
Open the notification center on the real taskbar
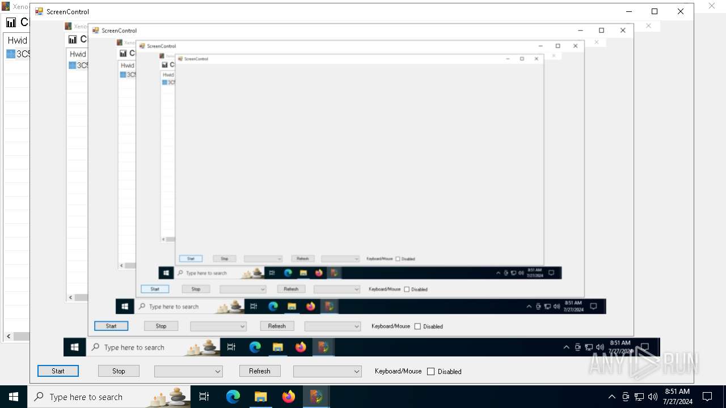(707, 397)
